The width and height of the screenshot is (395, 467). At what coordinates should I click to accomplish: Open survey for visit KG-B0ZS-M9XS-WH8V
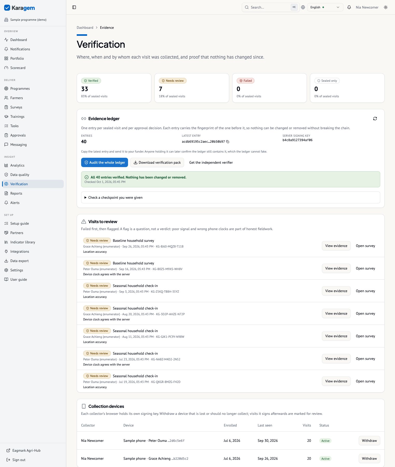click(365, 268)
